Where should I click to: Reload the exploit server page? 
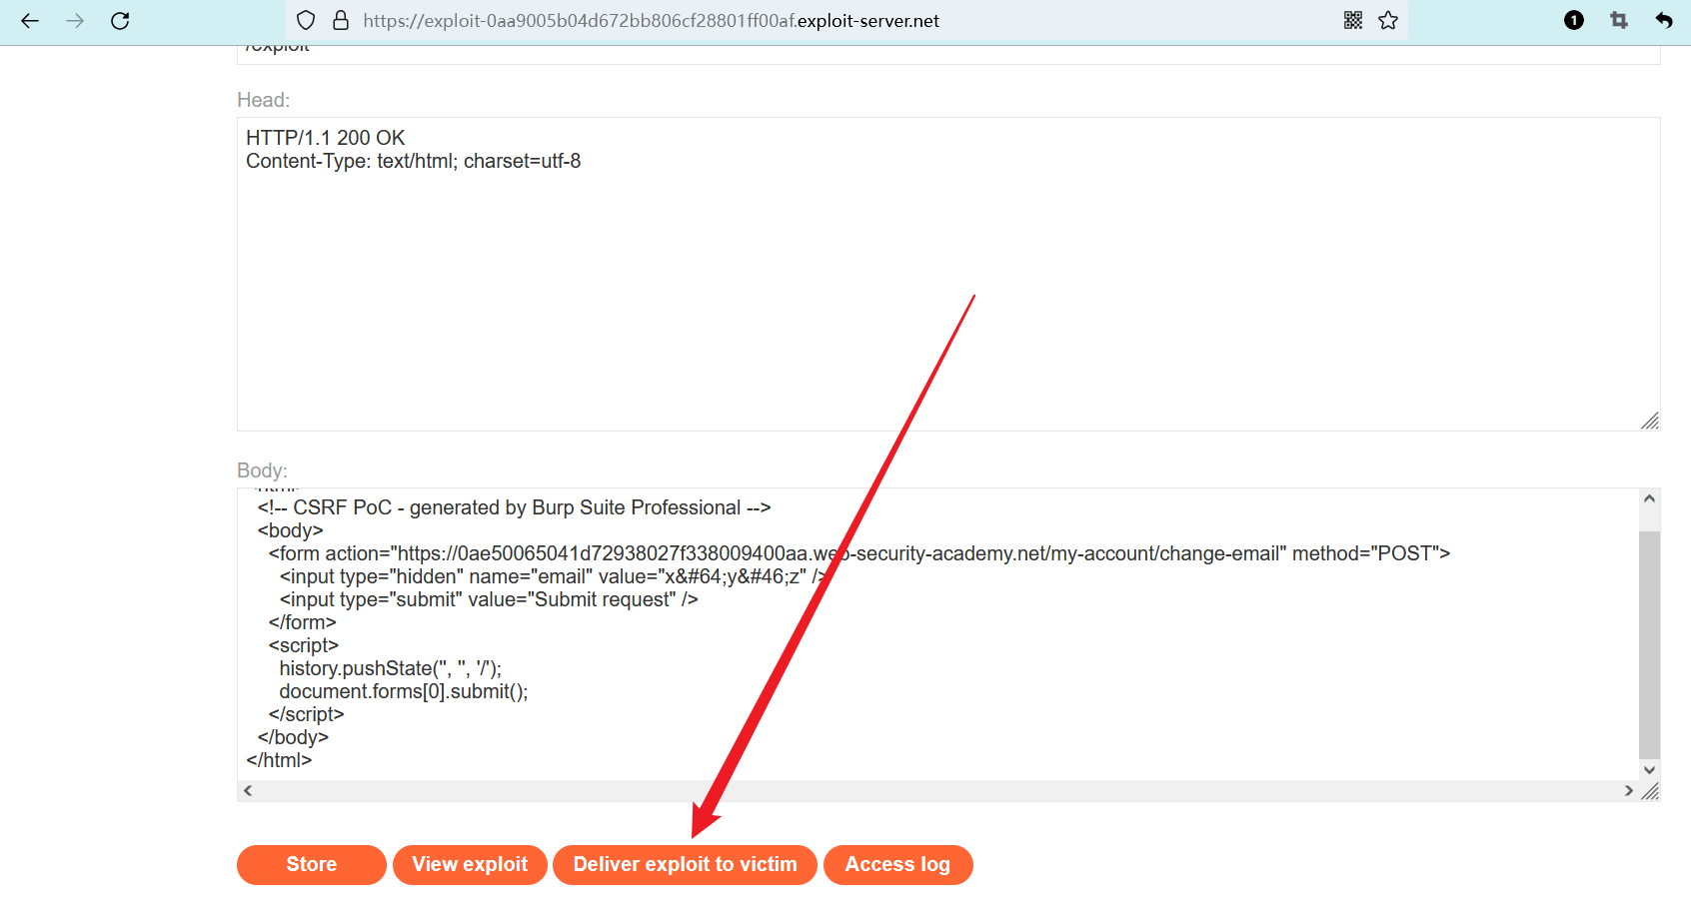[x=120, y=20]
